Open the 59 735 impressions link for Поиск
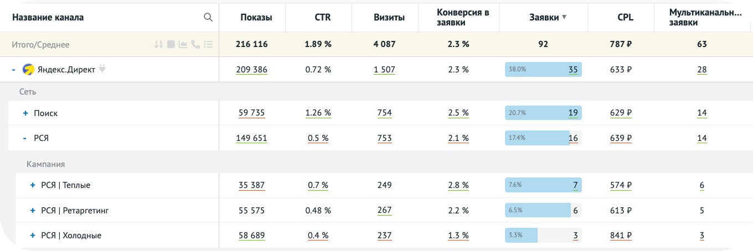The width and height of the screenshot is (753, 251). pyautogui.click(x=251, y=113)
